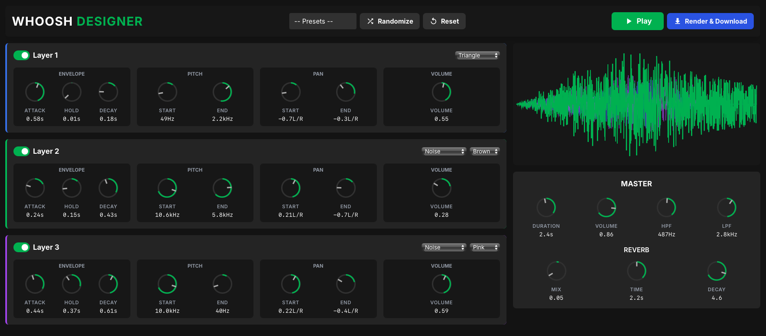Click the Layer 1 title label

point(46,55)
